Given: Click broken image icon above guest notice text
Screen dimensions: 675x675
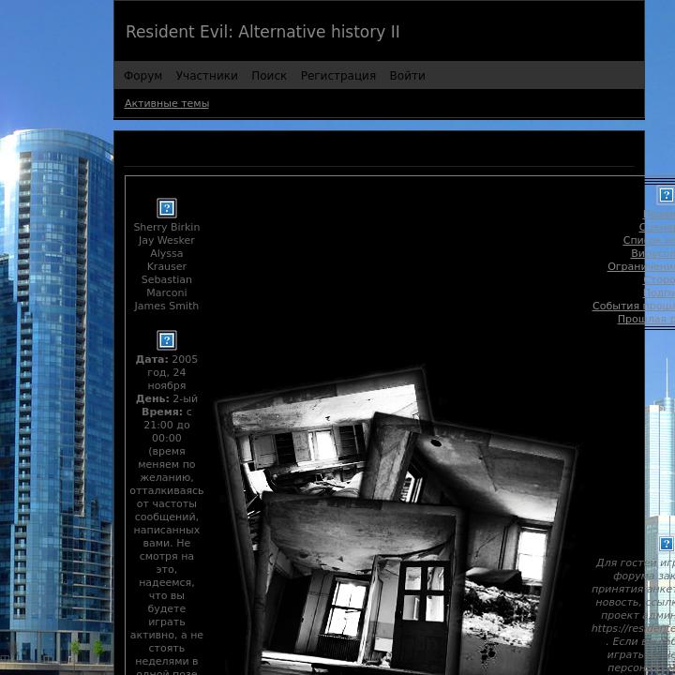Looking at the screenshot, I should click(x=666, y=544).
